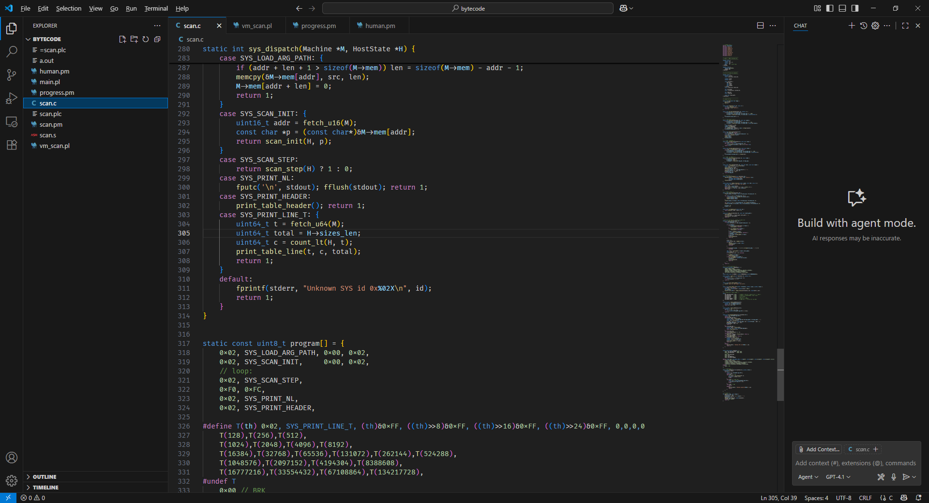Split the editor to the right

click(760, 26)
